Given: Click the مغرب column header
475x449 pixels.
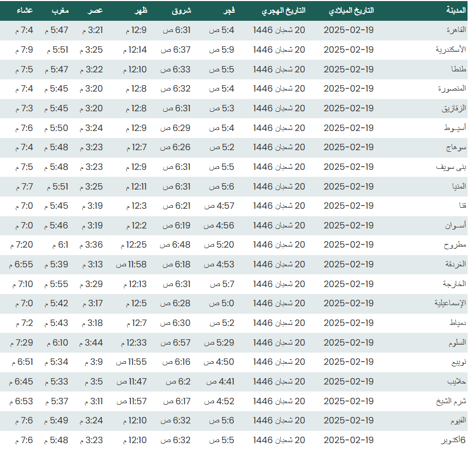Looking at the screenshot, I should (x=60, y=11).
